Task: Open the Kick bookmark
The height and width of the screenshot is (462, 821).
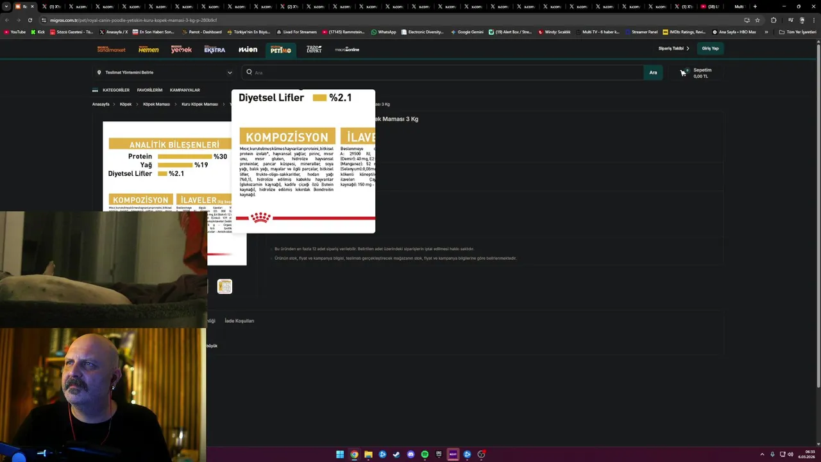Action: point(37,32)
